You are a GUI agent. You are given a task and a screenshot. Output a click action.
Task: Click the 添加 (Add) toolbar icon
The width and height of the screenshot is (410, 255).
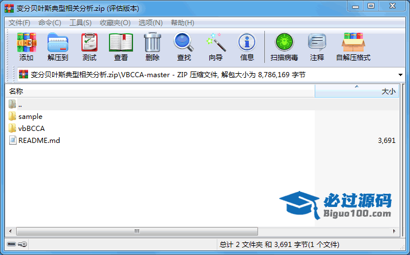tap(26, 42)
